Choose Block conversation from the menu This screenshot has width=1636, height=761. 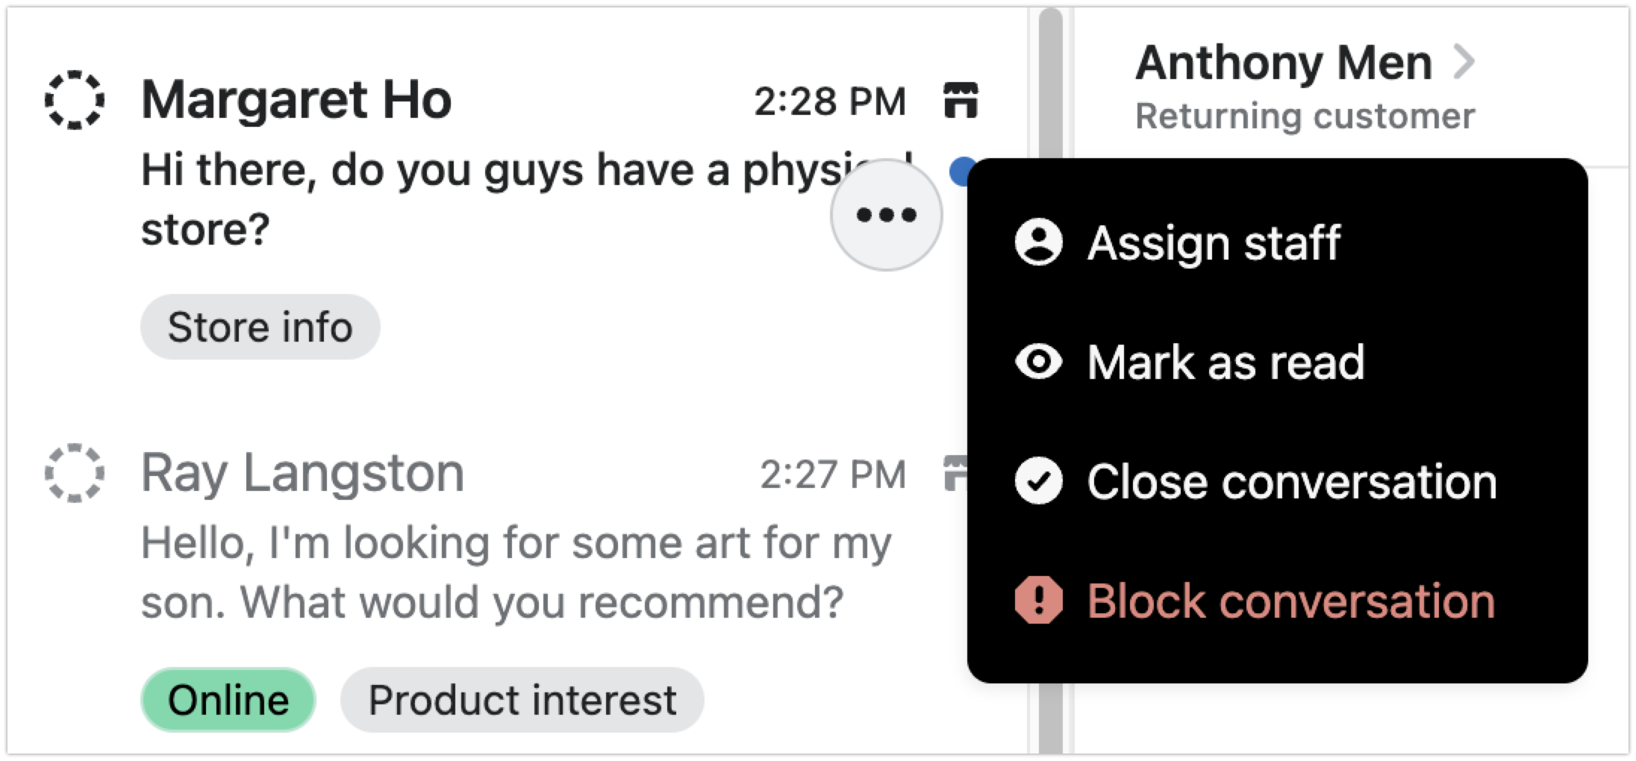coord(1291,601)
